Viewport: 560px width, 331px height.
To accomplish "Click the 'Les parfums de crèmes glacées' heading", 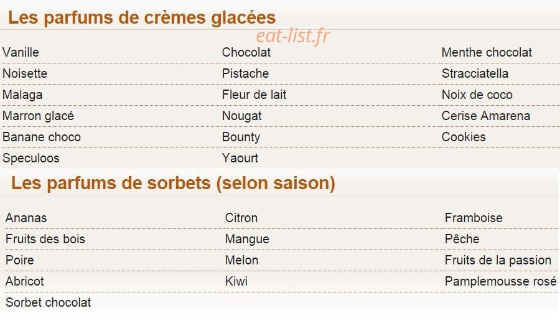I will pyautogui.click(x=142, y=17).
